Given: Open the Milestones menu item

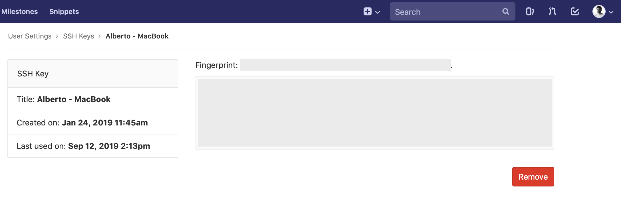Looking at the screenshot, I should click(19, 12).
